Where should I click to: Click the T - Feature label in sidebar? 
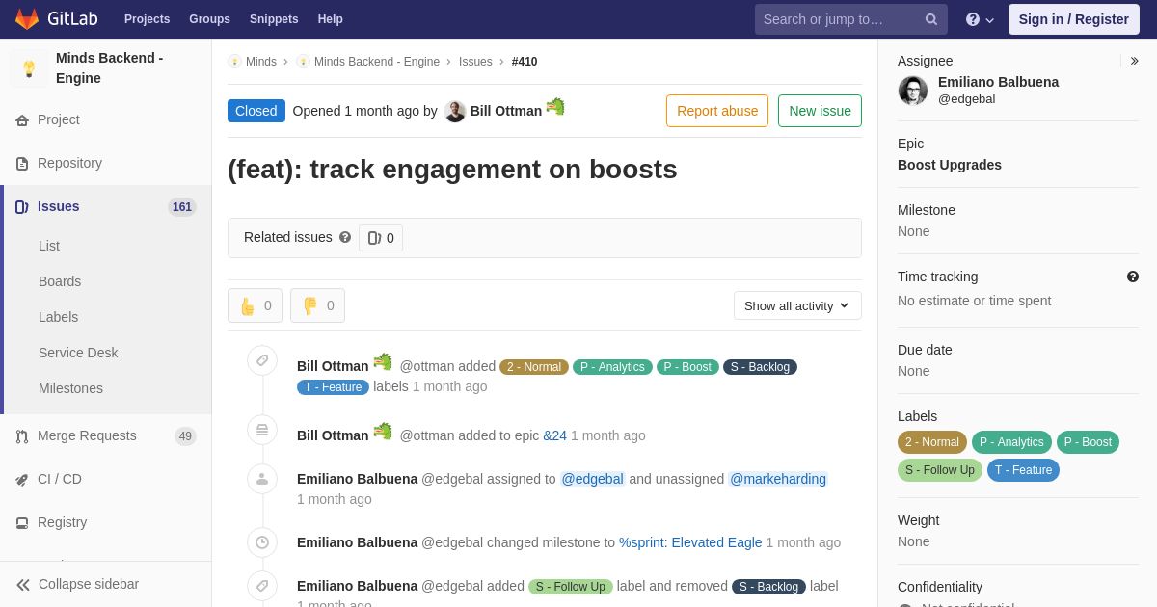(1023, 470)
